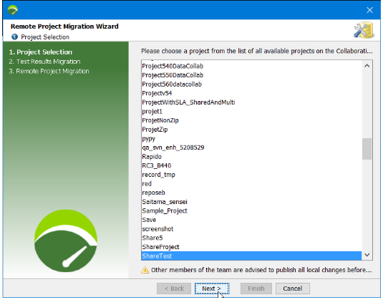
Task: Click the NeoLoad logo icon in title bar
Action: (x=13, y=10)
